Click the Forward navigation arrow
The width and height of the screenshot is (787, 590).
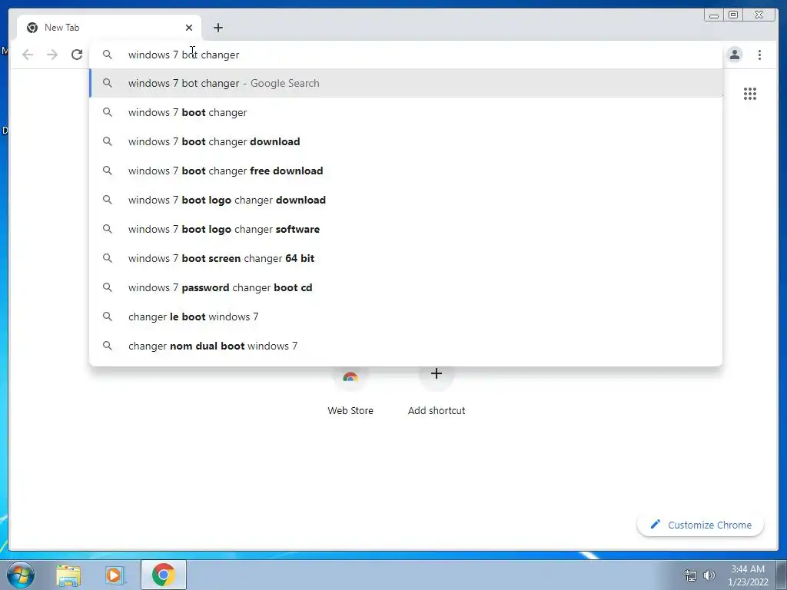(x=52, y=55)
